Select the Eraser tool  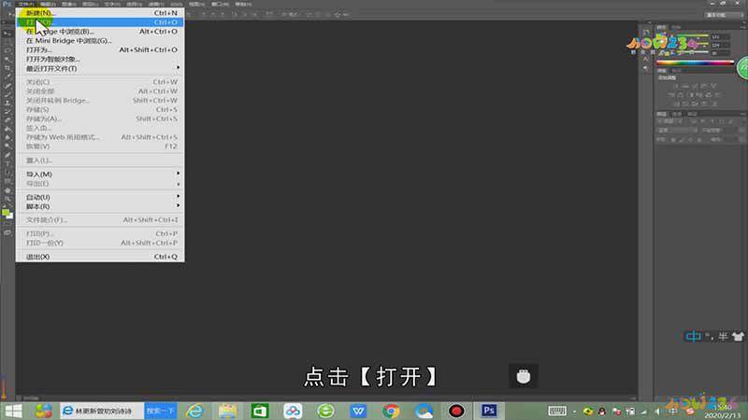click(7, 120)
